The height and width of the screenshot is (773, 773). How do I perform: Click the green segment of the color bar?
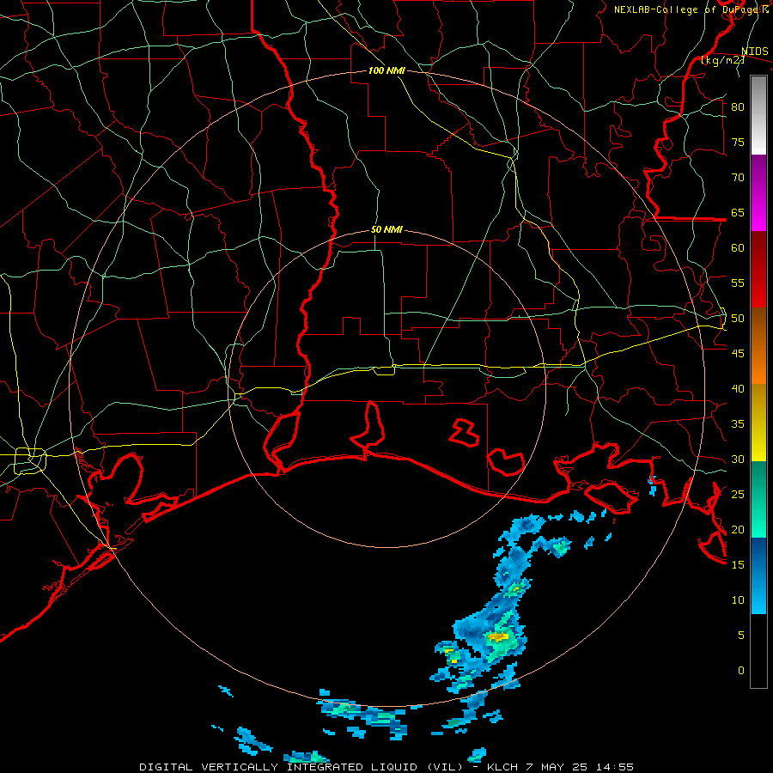[758, 499]
